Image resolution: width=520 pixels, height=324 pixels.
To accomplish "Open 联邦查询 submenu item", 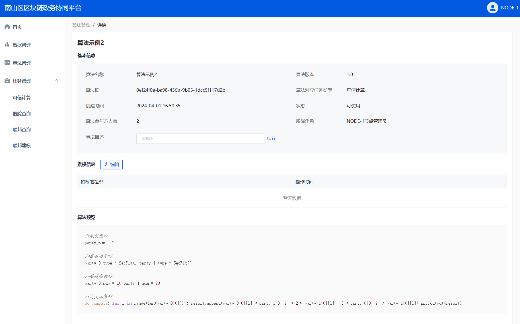I will 22,130.
